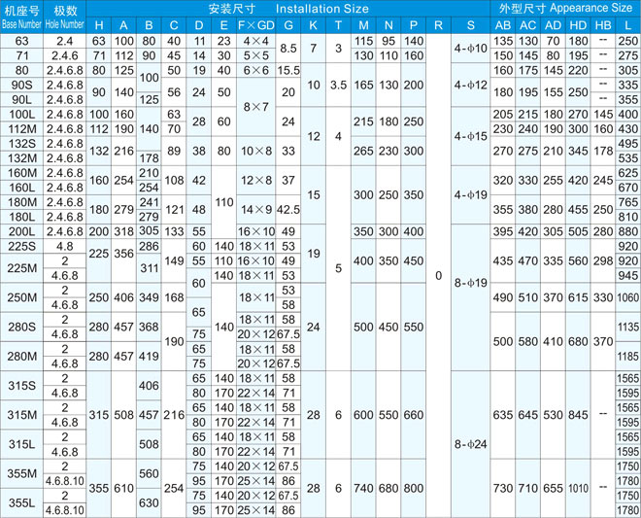Image resolution: width=641 pixels, height=518 pixels.
Task: Click base number cell '112M'
Action: tap(21, 129)
